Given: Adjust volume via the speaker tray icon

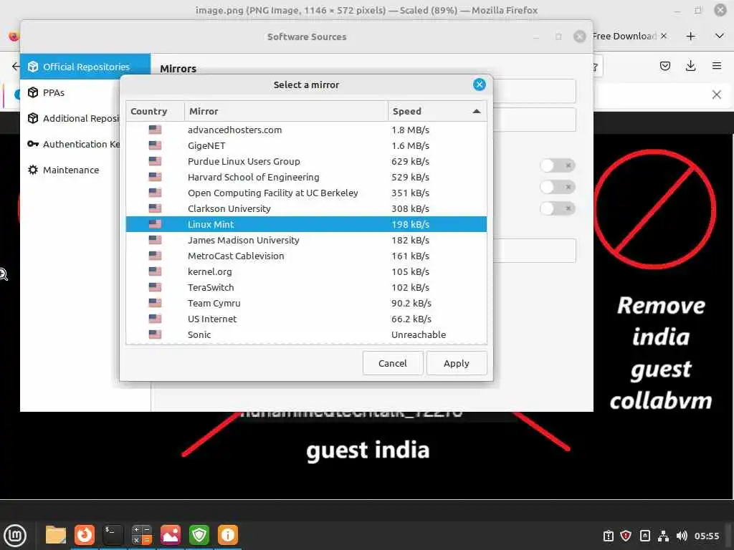Looking at the screenshot, I should [x=682, y=536].
